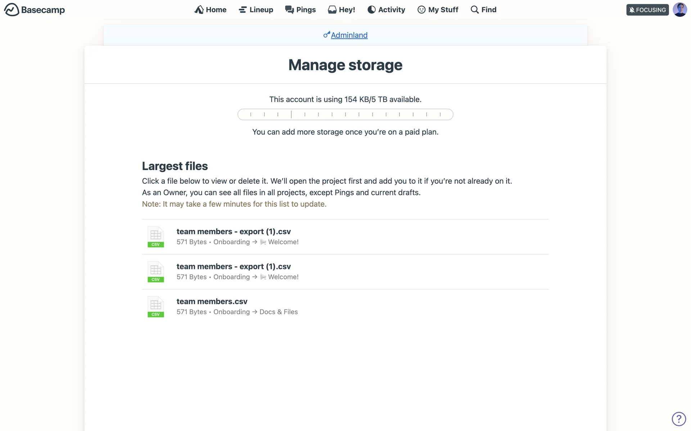
Task: Click the Find search item
Action: [x=483, y=10]
